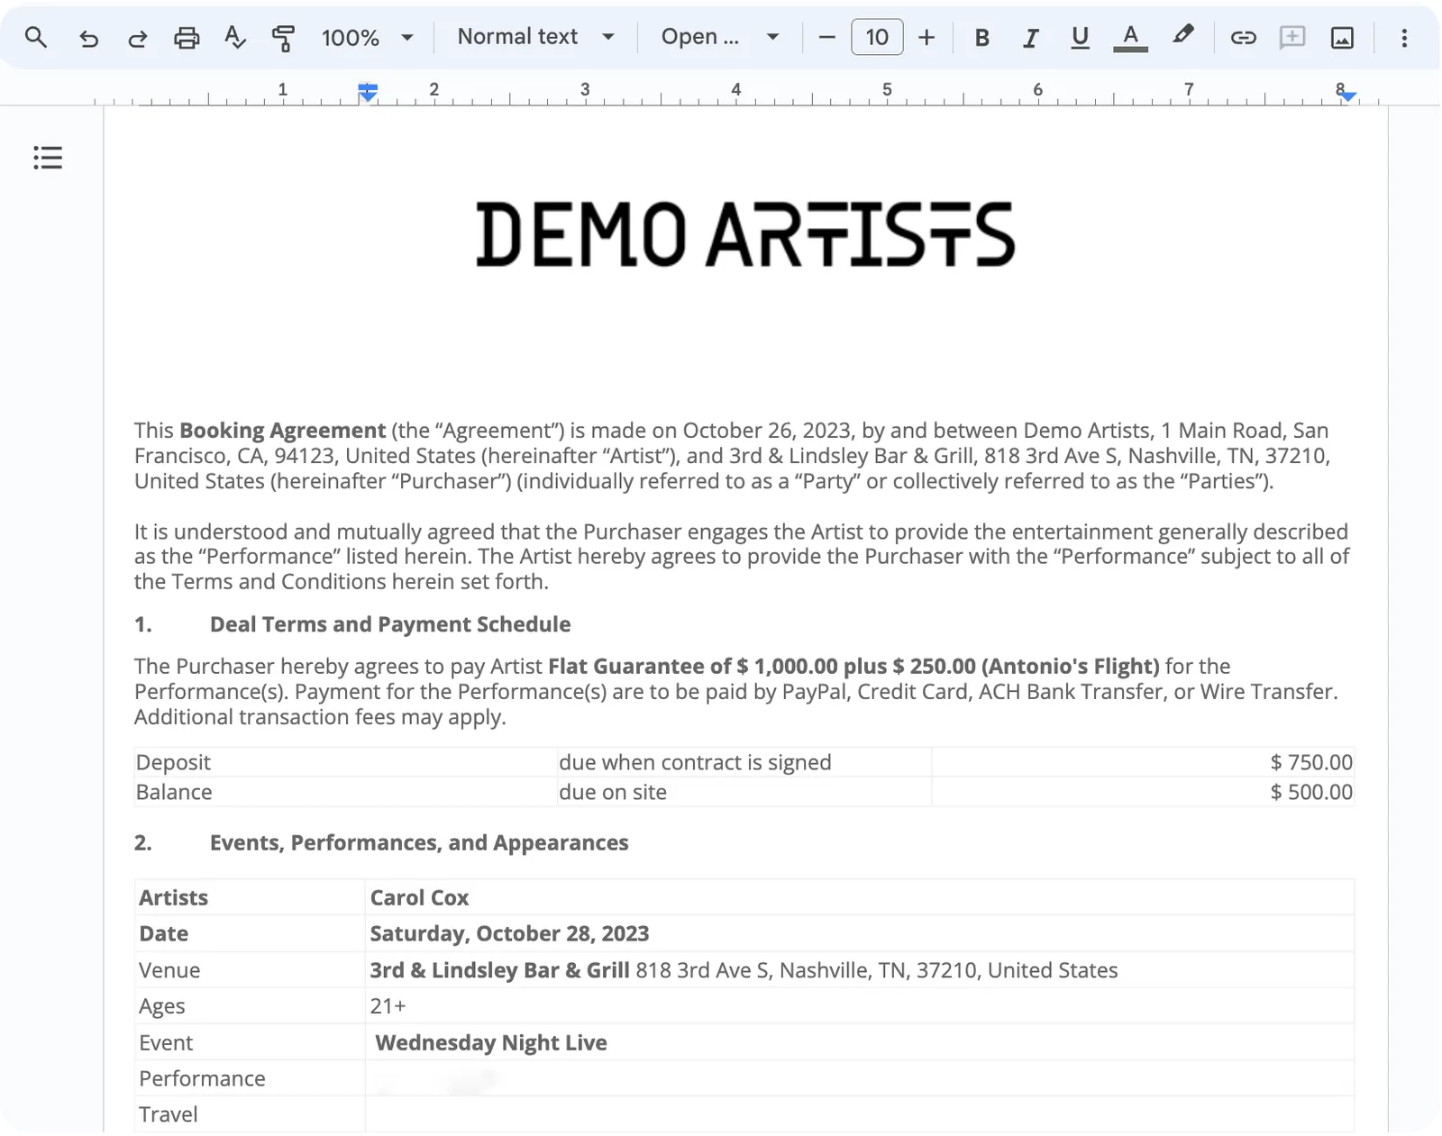The width and height of the screenshot is (1442, 1136).
Task: Activate the paint format tool
Action: pyautogui.click(x=284, y=38)
